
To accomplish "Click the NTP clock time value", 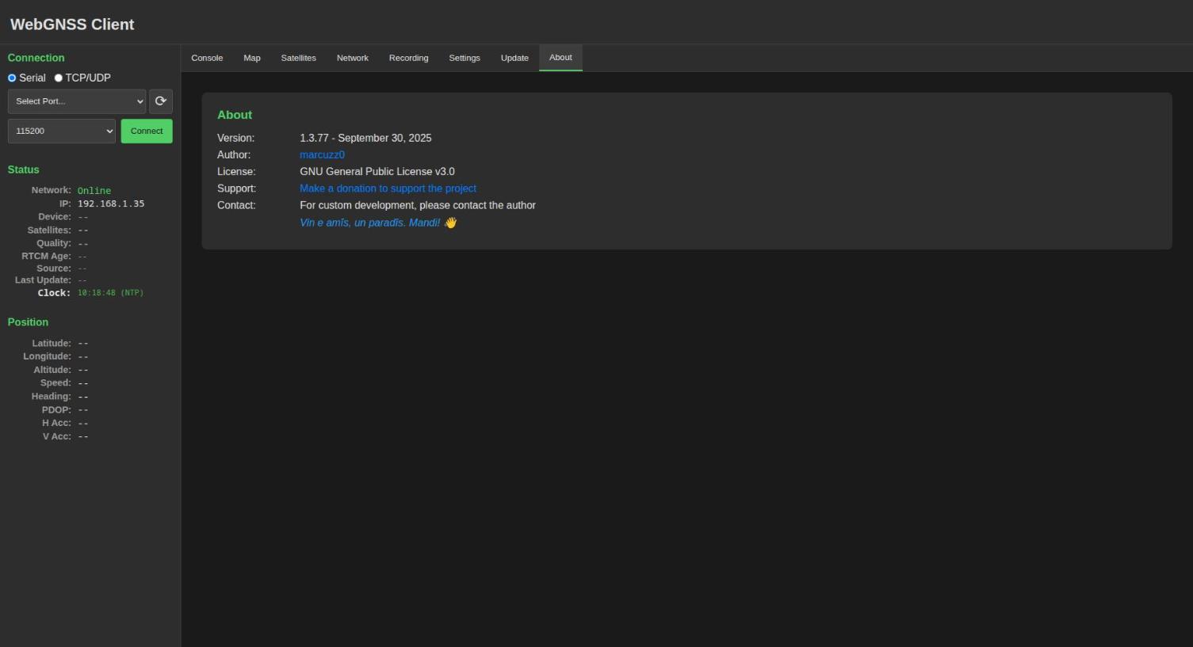I will coord(110,293).
